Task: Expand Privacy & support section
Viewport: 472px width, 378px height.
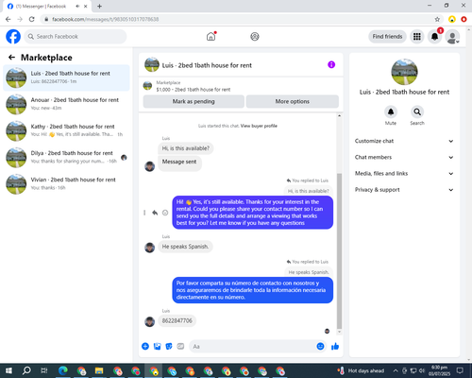Action: click(x=404, y=190)
